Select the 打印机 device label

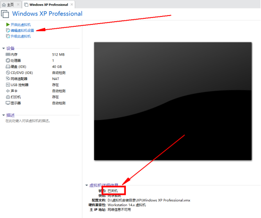coord(16,97)
